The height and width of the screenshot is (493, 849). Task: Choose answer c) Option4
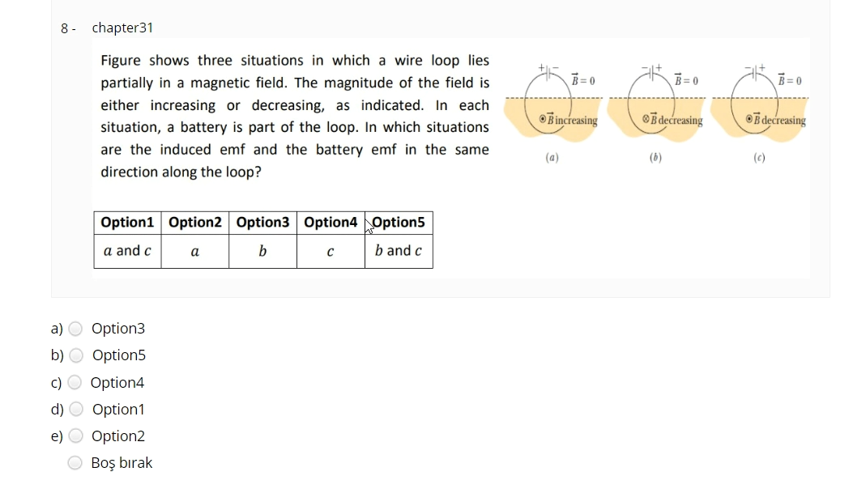click(x=75, y=383)
